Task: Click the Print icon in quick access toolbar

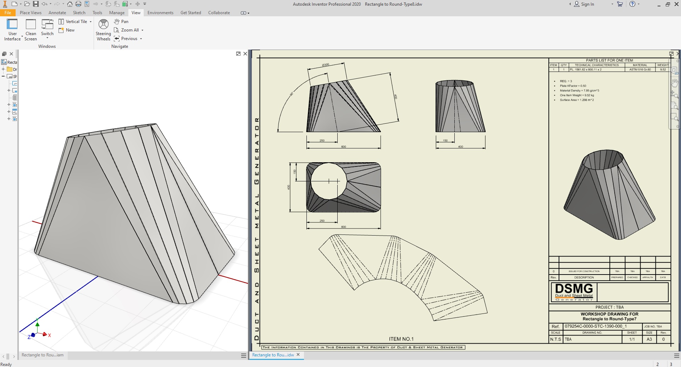Action: coord(78,4)
